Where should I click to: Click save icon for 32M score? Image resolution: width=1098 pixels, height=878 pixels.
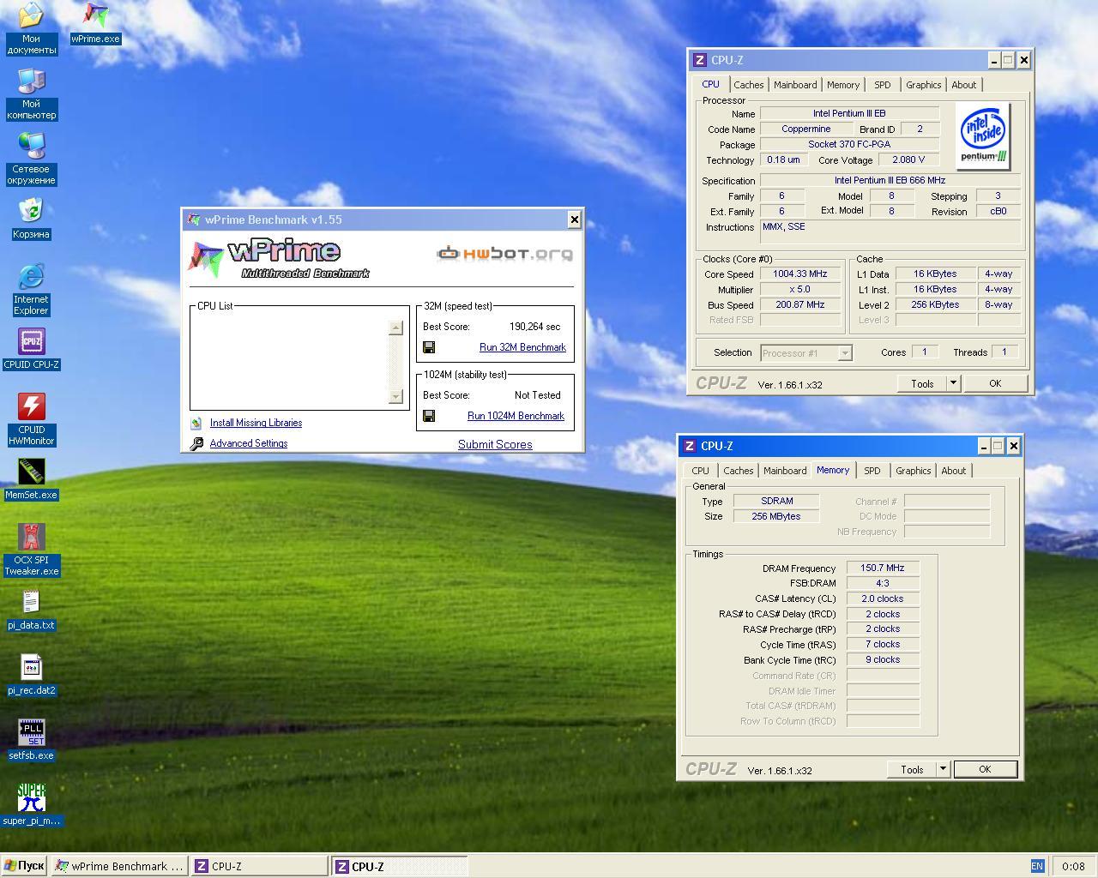click(x=429, y=347)
